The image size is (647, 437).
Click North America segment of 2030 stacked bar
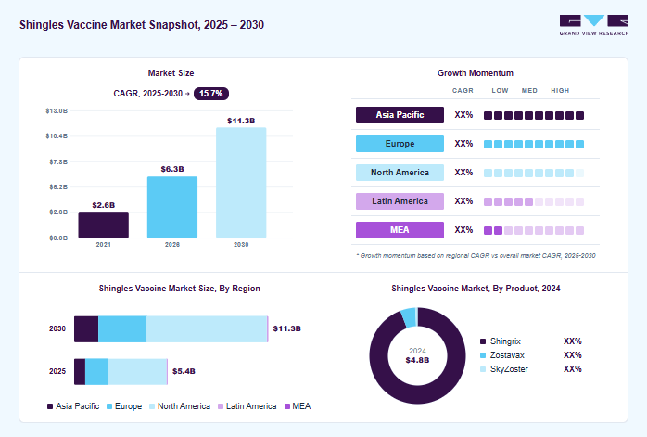[x=207, y=329]
